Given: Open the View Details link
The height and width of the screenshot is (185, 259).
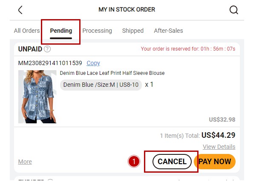Looking at the screenshot, I should [219, 147].
